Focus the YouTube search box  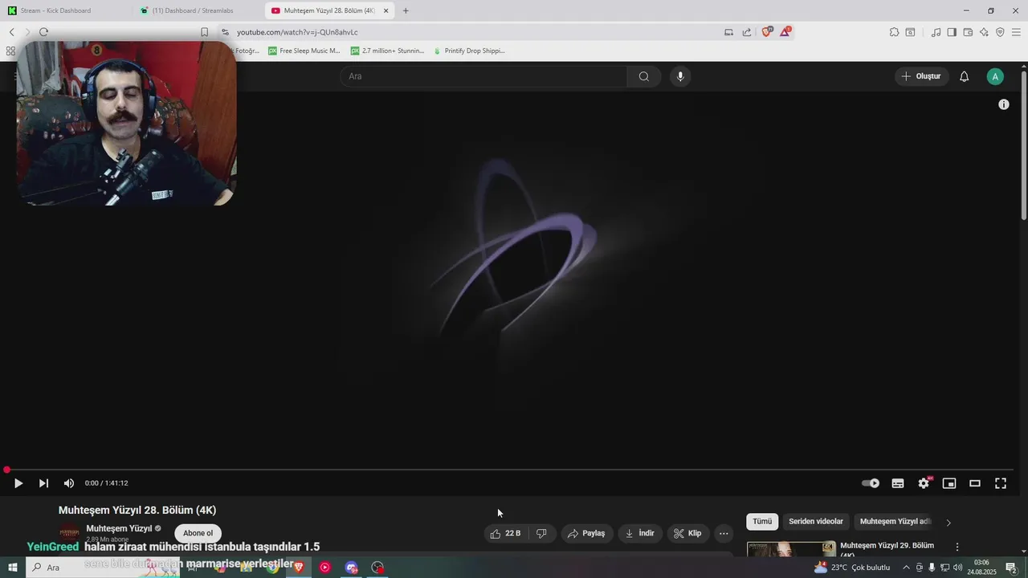click(484, 76)
